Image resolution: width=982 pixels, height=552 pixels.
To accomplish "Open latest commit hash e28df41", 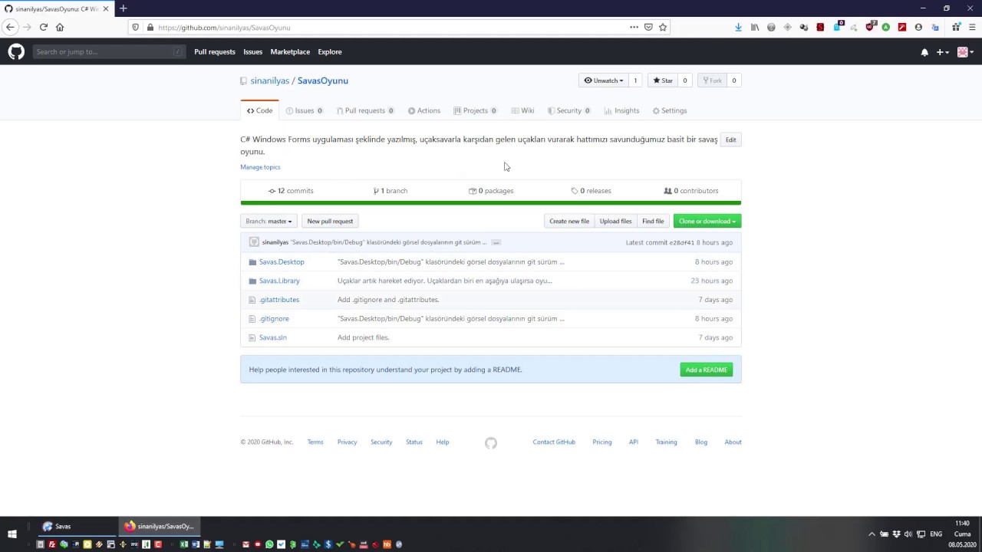I will click(x=681, y=243).
